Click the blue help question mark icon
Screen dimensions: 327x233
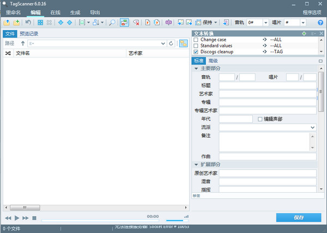(320, 22)
